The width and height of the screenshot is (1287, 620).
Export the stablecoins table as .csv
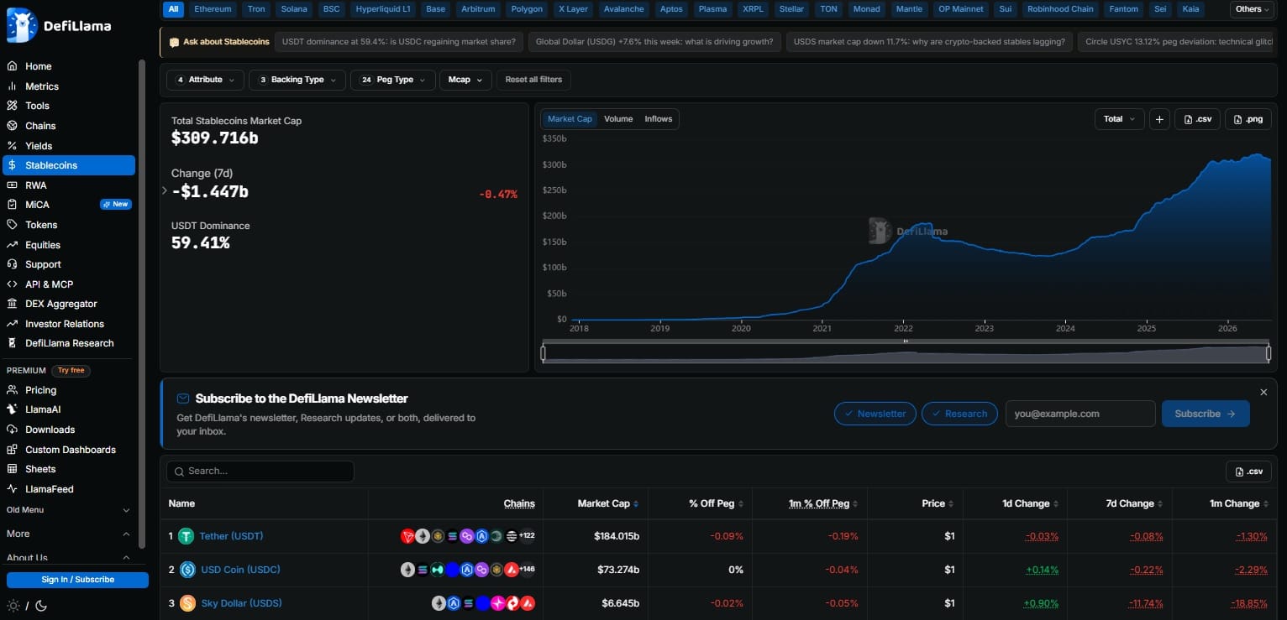1248,472
